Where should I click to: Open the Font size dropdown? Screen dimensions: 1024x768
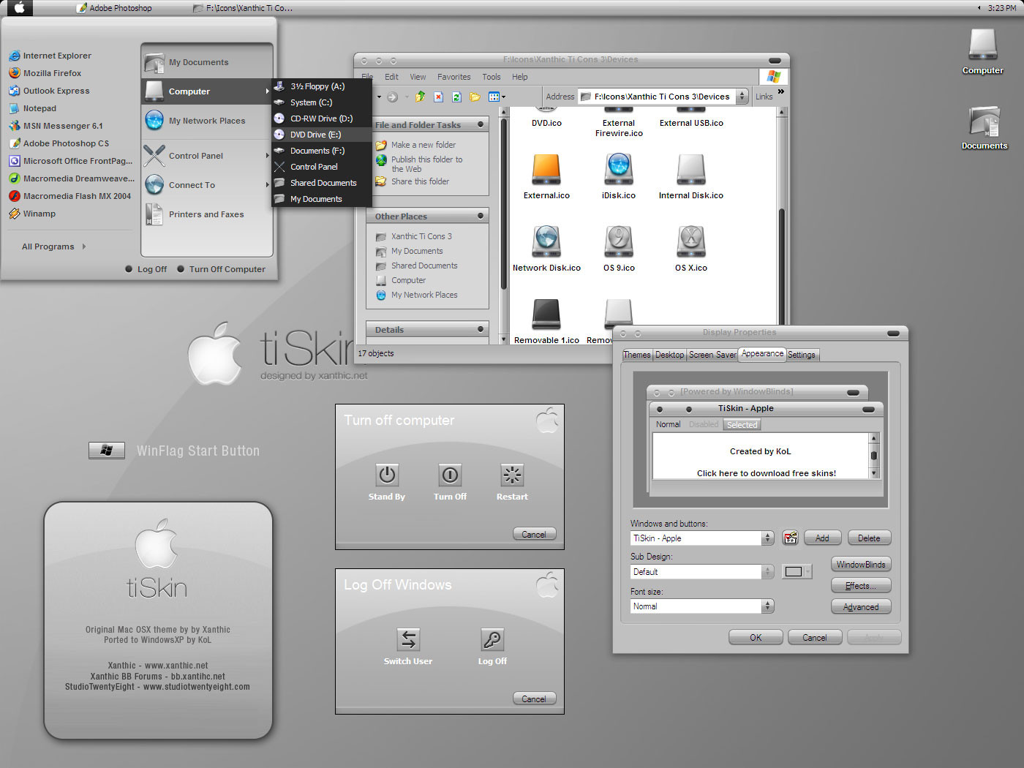(767, 606)
